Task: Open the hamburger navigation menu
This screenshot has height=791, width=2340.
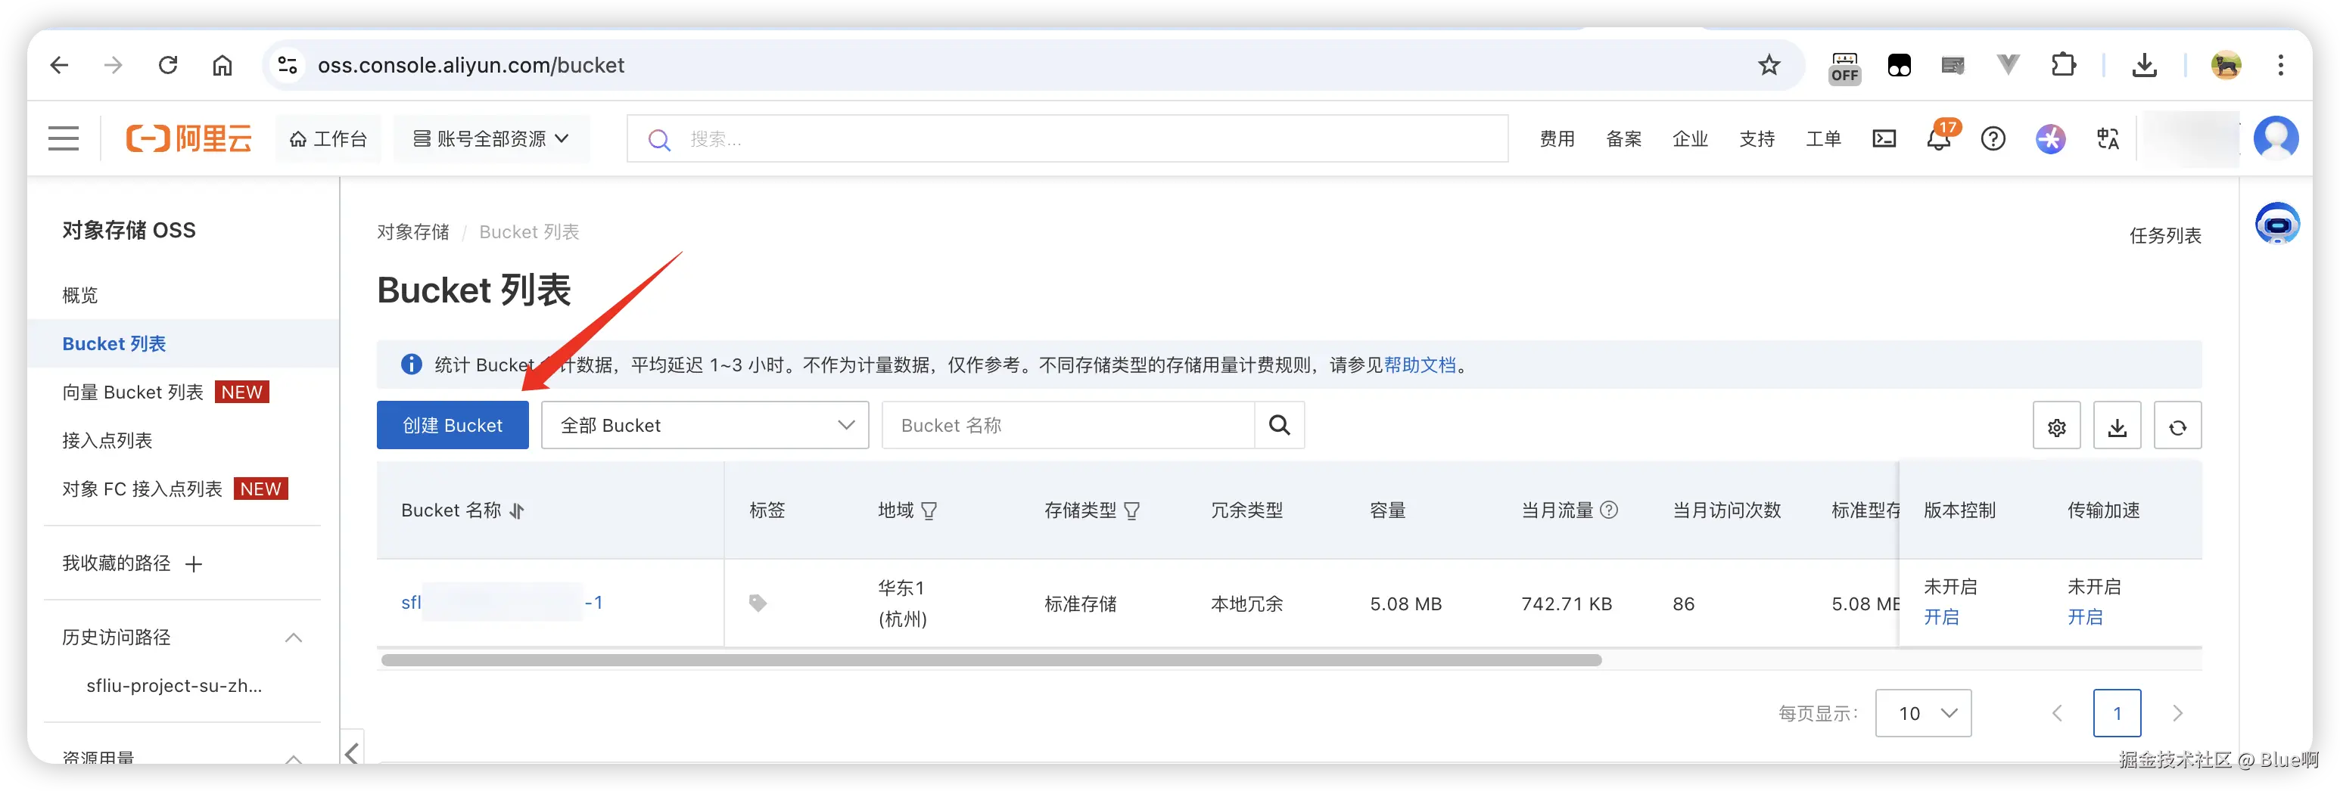Action: (x=64, y=139)
